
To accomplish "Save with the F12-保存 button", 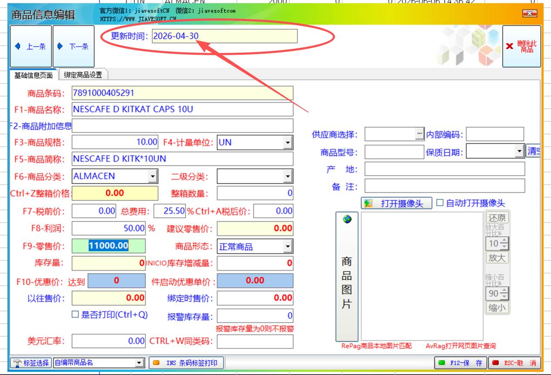I will pos(460,363).
